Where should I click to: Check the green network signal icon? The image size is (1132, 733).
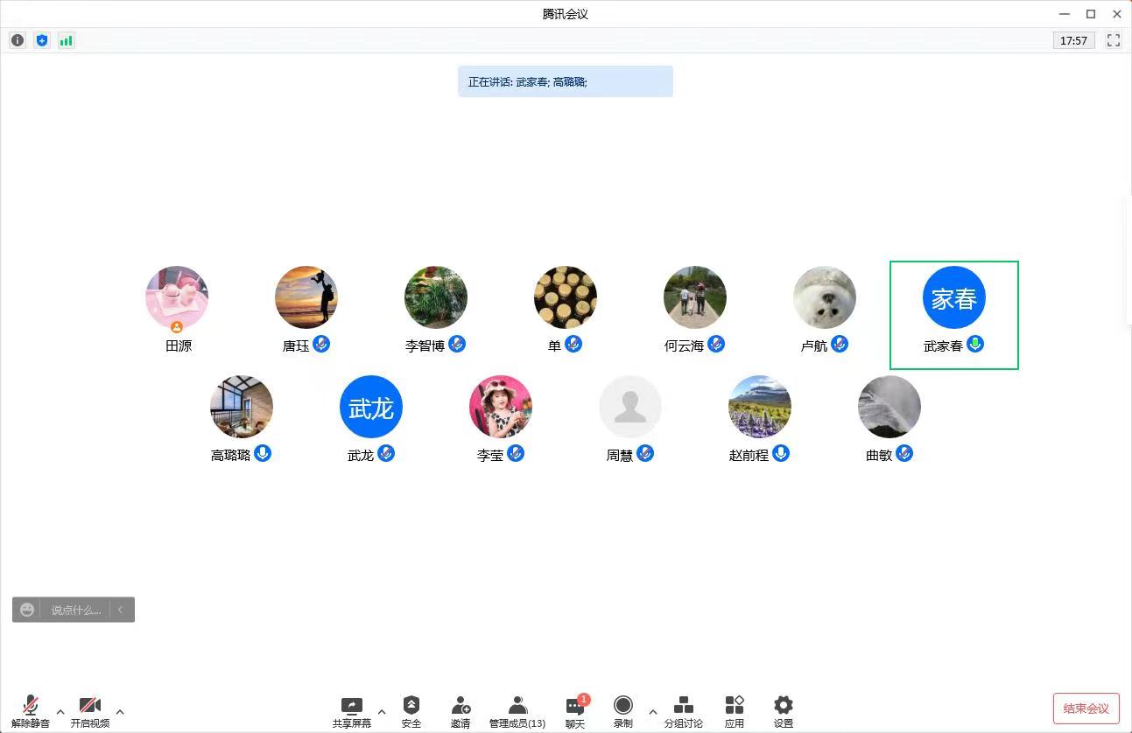(66, 40)
